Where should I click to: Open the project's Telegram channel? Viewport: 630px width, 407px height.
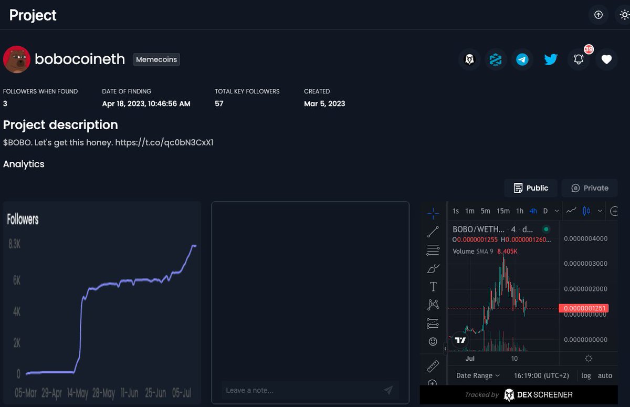pos(522,59)
